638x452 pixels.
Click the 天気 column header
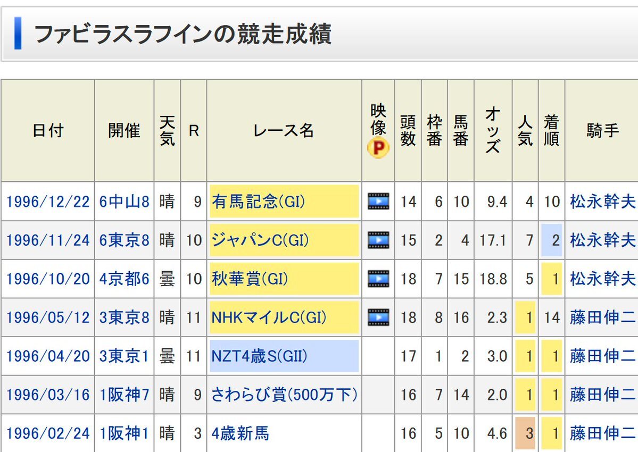point(167,131)
